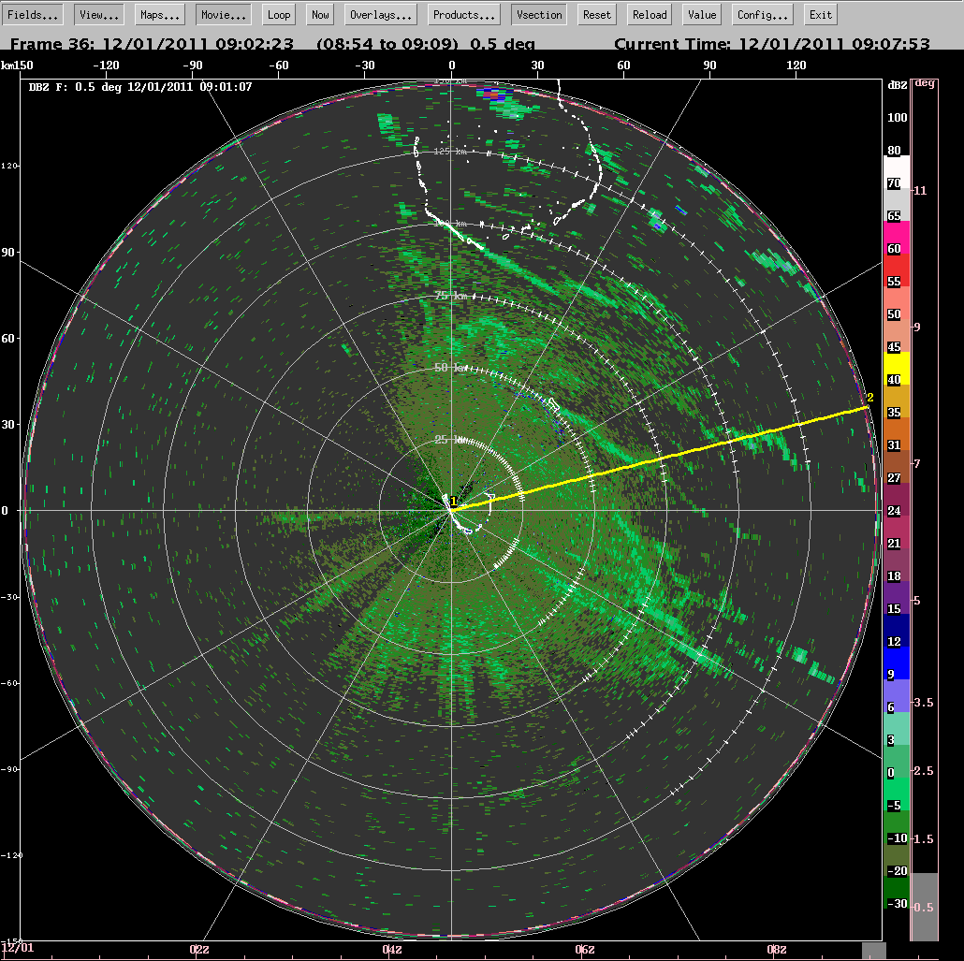Click the radar origin marker labeled 1

coord(453,505)
